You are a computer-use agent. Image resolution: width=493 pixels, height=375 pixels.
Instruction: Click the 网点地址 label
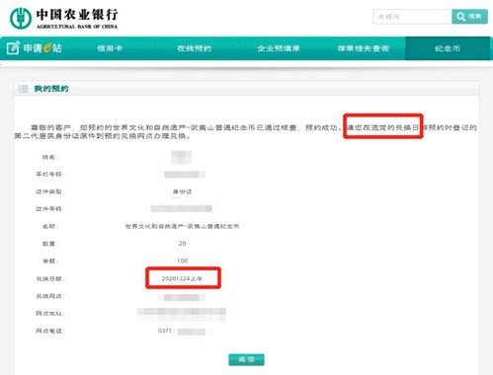click(49, 314)
